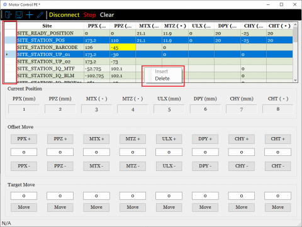Click the N/A status bar text
Screen dimensions: 302x227
pos(6,223)
